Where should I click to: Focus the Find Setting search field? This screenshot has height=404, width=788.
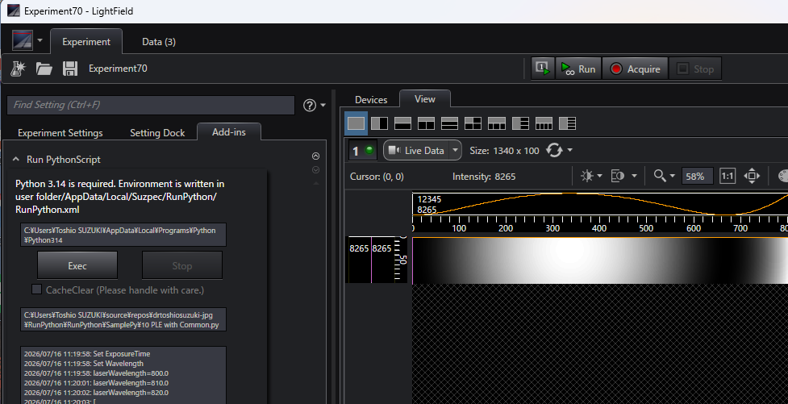point(150,105)
